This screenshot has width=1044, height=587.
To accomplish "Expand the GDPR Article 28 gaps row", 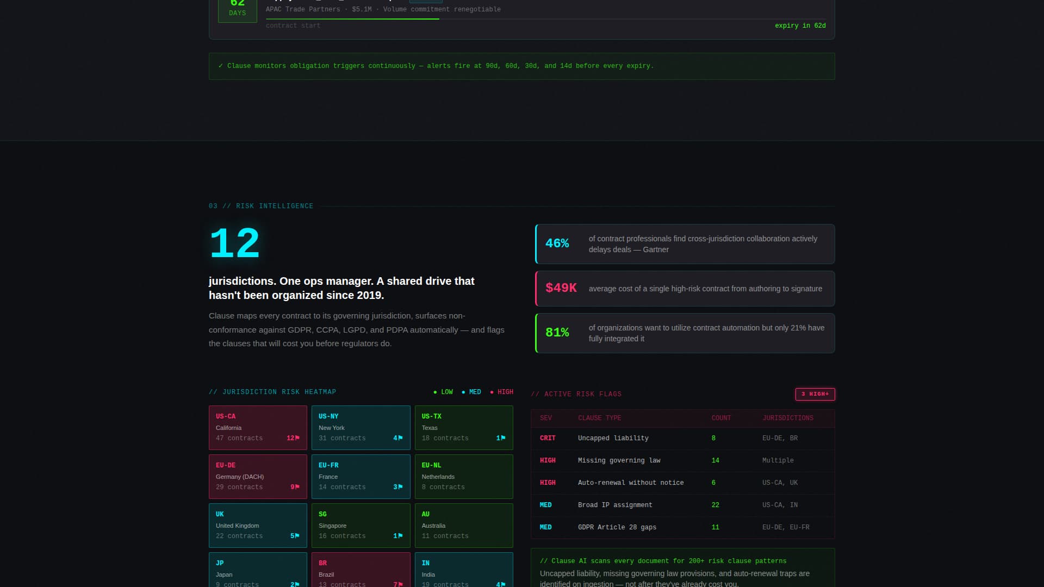I will point(617,527).
